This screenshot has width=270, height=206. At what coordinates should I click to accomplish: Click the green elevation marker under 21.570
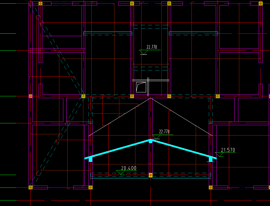click(225, 154)
